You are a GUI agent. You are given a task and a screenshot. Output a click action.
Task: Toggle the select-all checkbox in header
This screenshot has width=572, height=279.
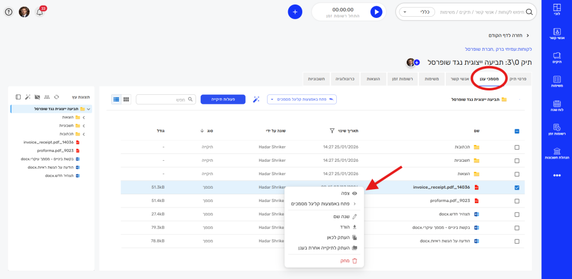point(517,132)
